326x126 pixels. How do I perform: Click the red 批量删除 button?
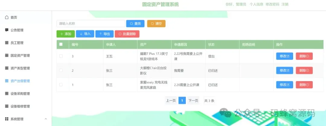[127, 34]
